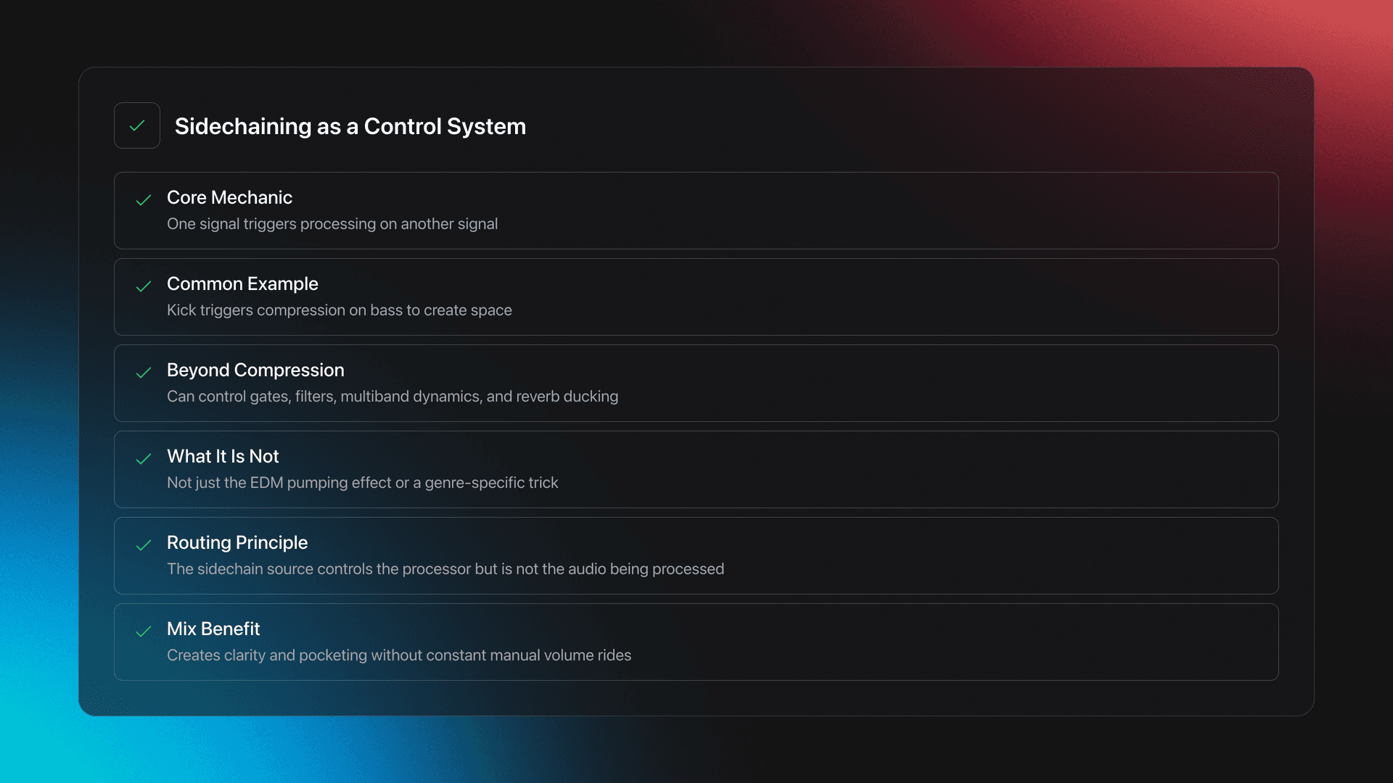Screen dimensions: 1393x783
Task: Select the checkmark beside Beyond Compression
Action: coord(144,373)
